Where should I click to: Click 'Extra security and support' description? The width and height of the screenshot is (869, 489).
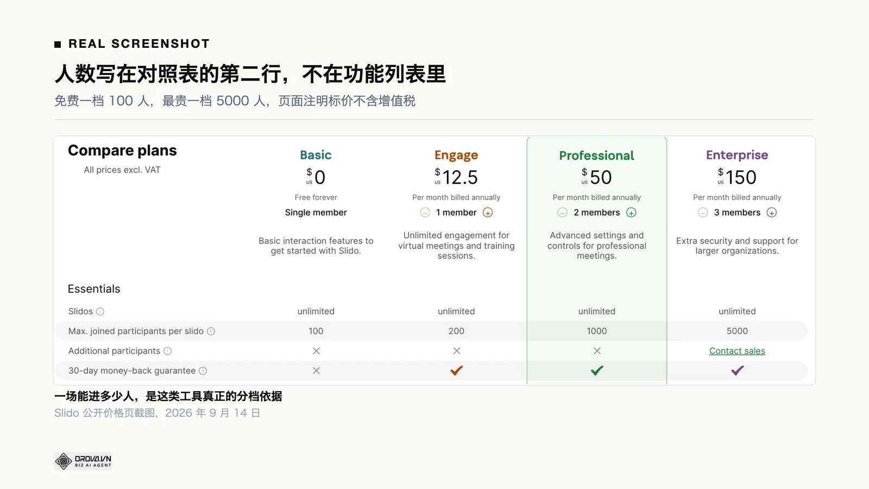(737, 246)
